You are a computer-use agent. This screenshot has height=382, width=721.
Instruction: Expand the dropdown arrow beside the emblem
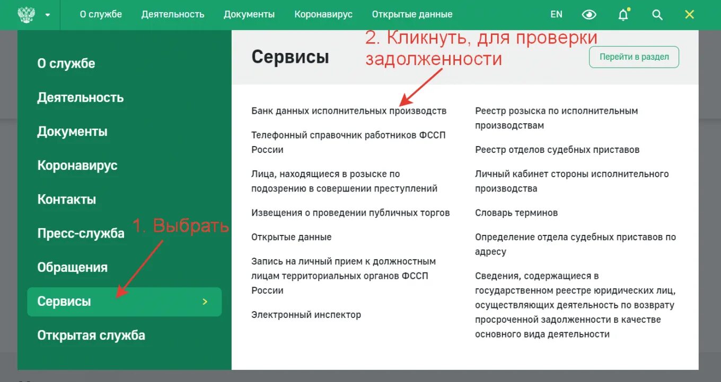point(48,15)
